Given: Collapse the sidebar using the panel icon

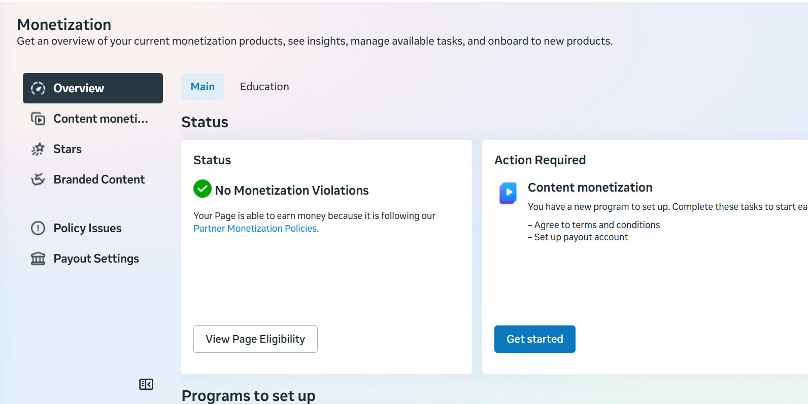Looking at the screenshot, I should point(146,384).
